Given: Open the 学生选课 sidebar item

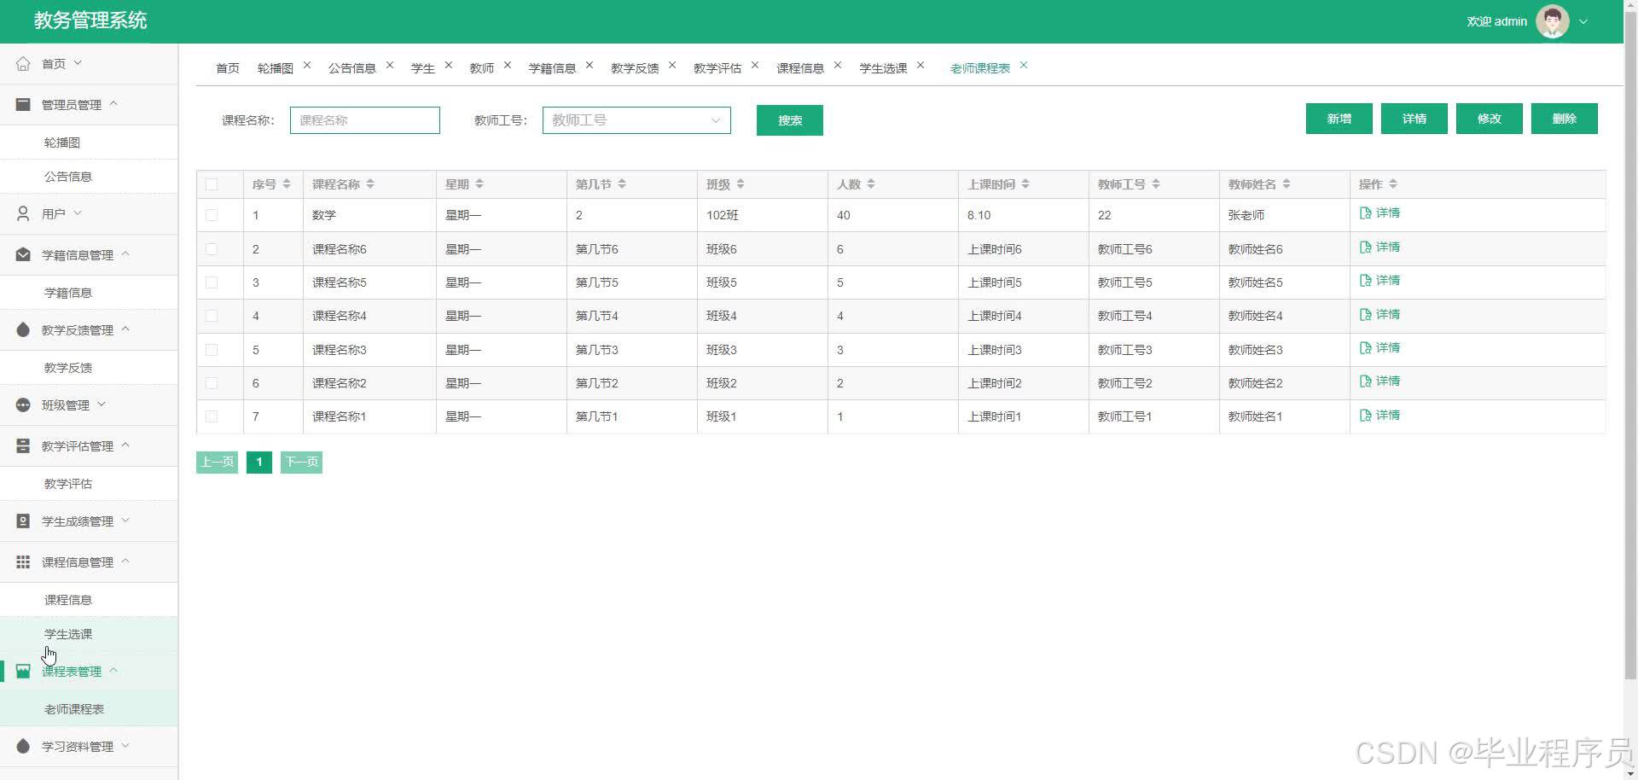Looking at the screenshot, I should (68, 634).
